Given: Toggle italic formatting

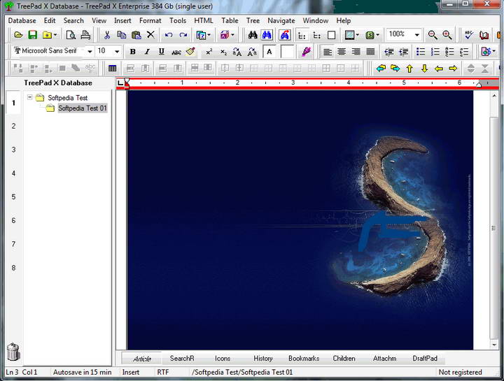Looking at the screenshot, I should (147, 52).
